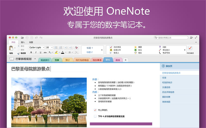This screenshot has height=128, width=206.
Task: Open the 路线 section tab
Action: (118, 60)
